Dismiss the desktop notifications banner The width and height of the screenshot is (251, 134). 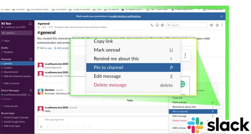(x=221, y=16)
